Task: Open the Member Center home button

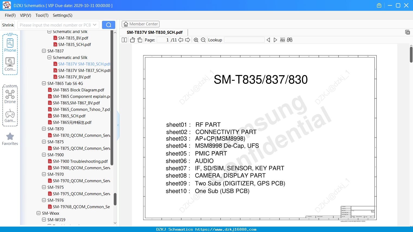Action: (140, 24)
